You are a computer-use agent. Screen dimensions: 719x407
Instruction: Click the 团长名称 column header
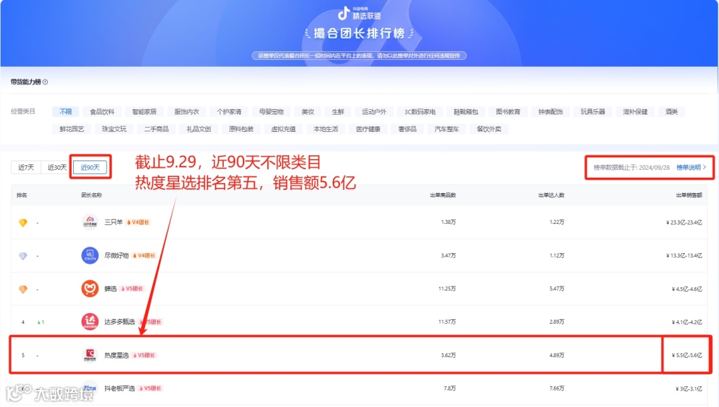pos(92,195)
